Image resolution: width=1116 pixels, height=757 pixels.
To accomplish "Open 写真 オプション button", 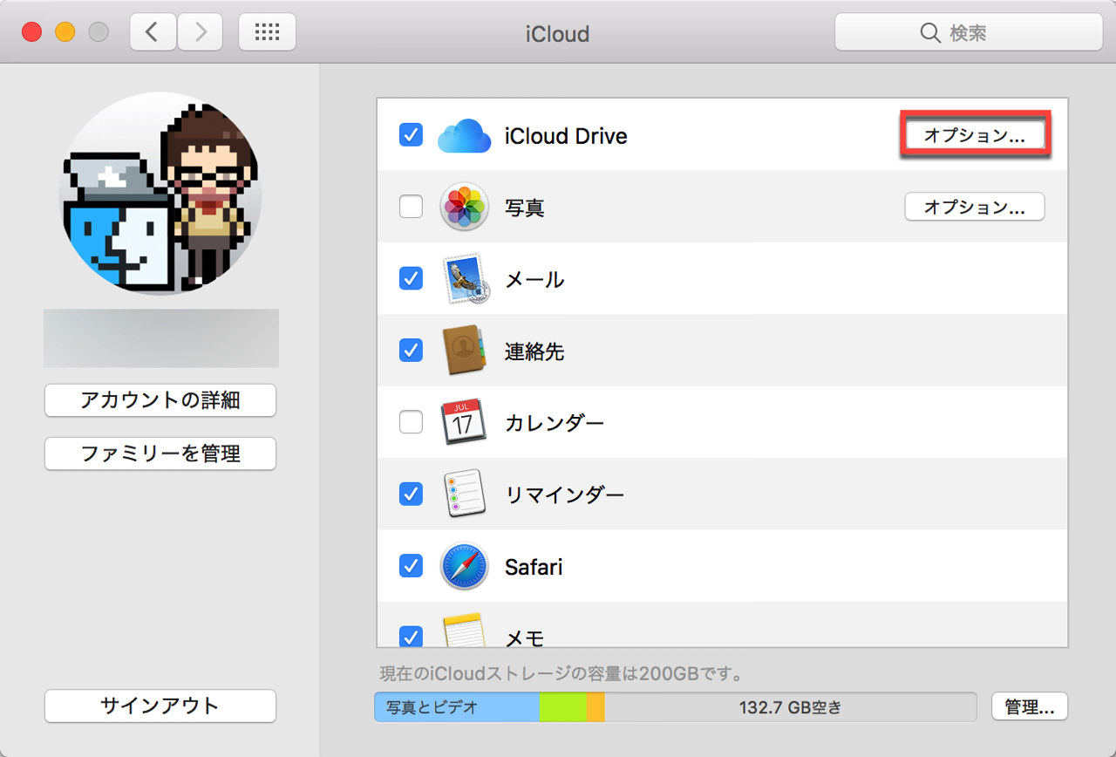I will pos(974,207).
